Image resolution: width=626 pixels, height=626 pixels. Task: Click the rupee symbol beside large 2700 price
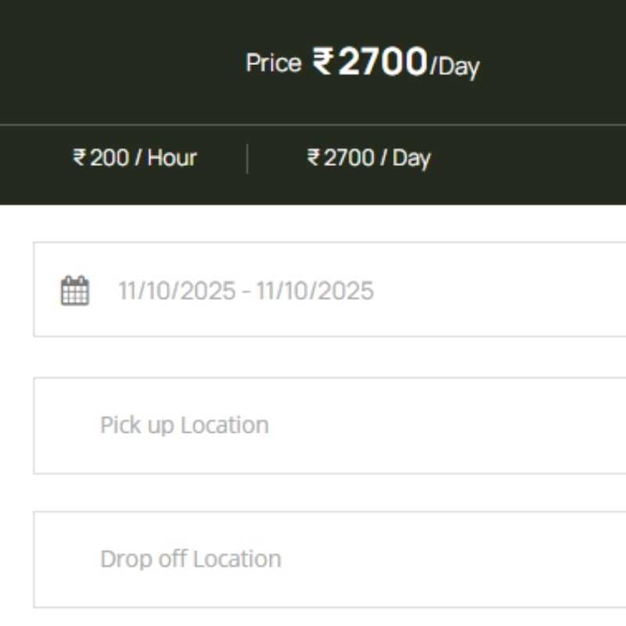[323, 62]
